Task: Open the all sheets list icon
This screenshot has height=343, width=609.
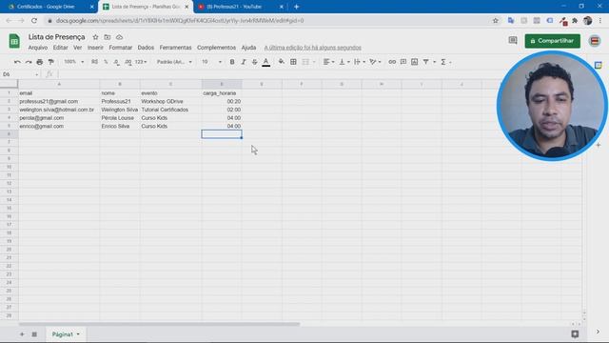Action: [x=34, y=334]
